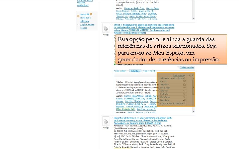Click the página ao Meu link in the sidebar
239x149 pixels.
click(x=87, y=25)
